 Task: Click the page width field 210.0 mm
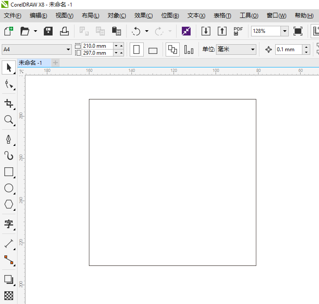pyautogui.click(x=96, y=46)
